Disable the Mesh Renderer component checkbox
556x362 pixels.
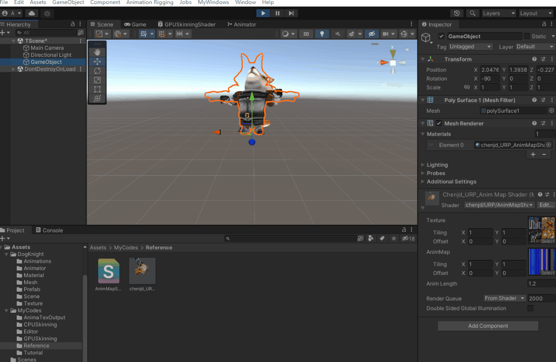click(438, 123)
